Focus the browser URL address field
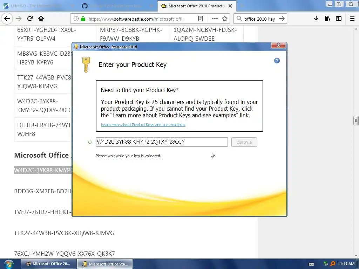 click(136, 19)
